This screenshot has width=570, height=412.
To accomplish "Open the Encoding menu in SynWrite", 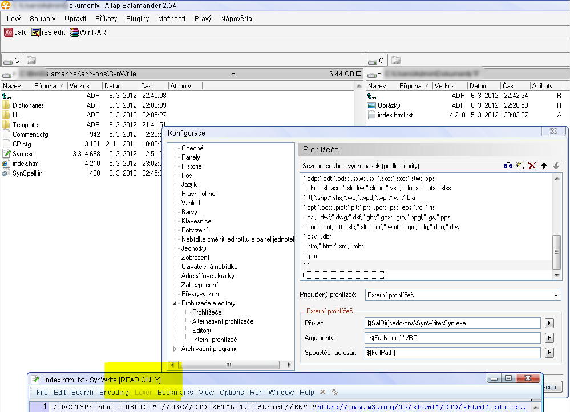I will coord(114,392).
